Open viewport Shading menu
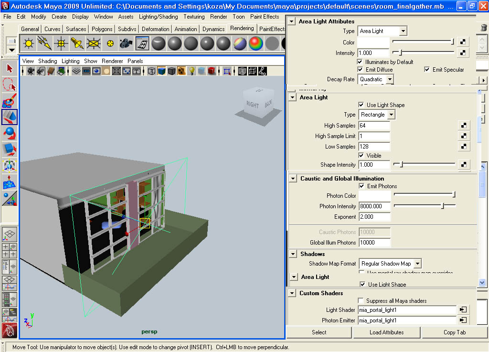Viewport: 489px width, 352px height. (47, 61)
